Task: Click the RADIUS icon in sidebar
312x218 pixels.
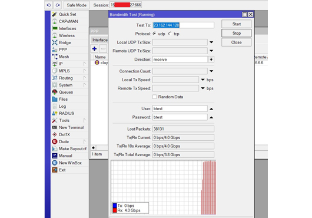Action: pos(55,113)
